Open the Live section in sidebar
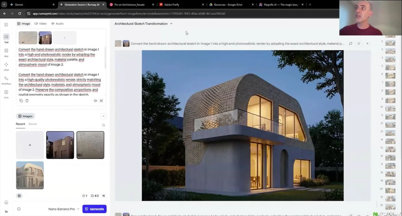Viewport: 402px width, 216px height. [x=6, y=94]
